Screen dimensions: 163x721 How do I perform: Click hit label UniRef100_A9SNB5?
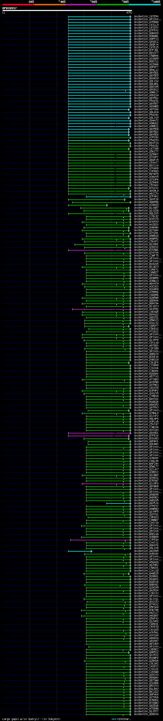[x=146, y=107]
